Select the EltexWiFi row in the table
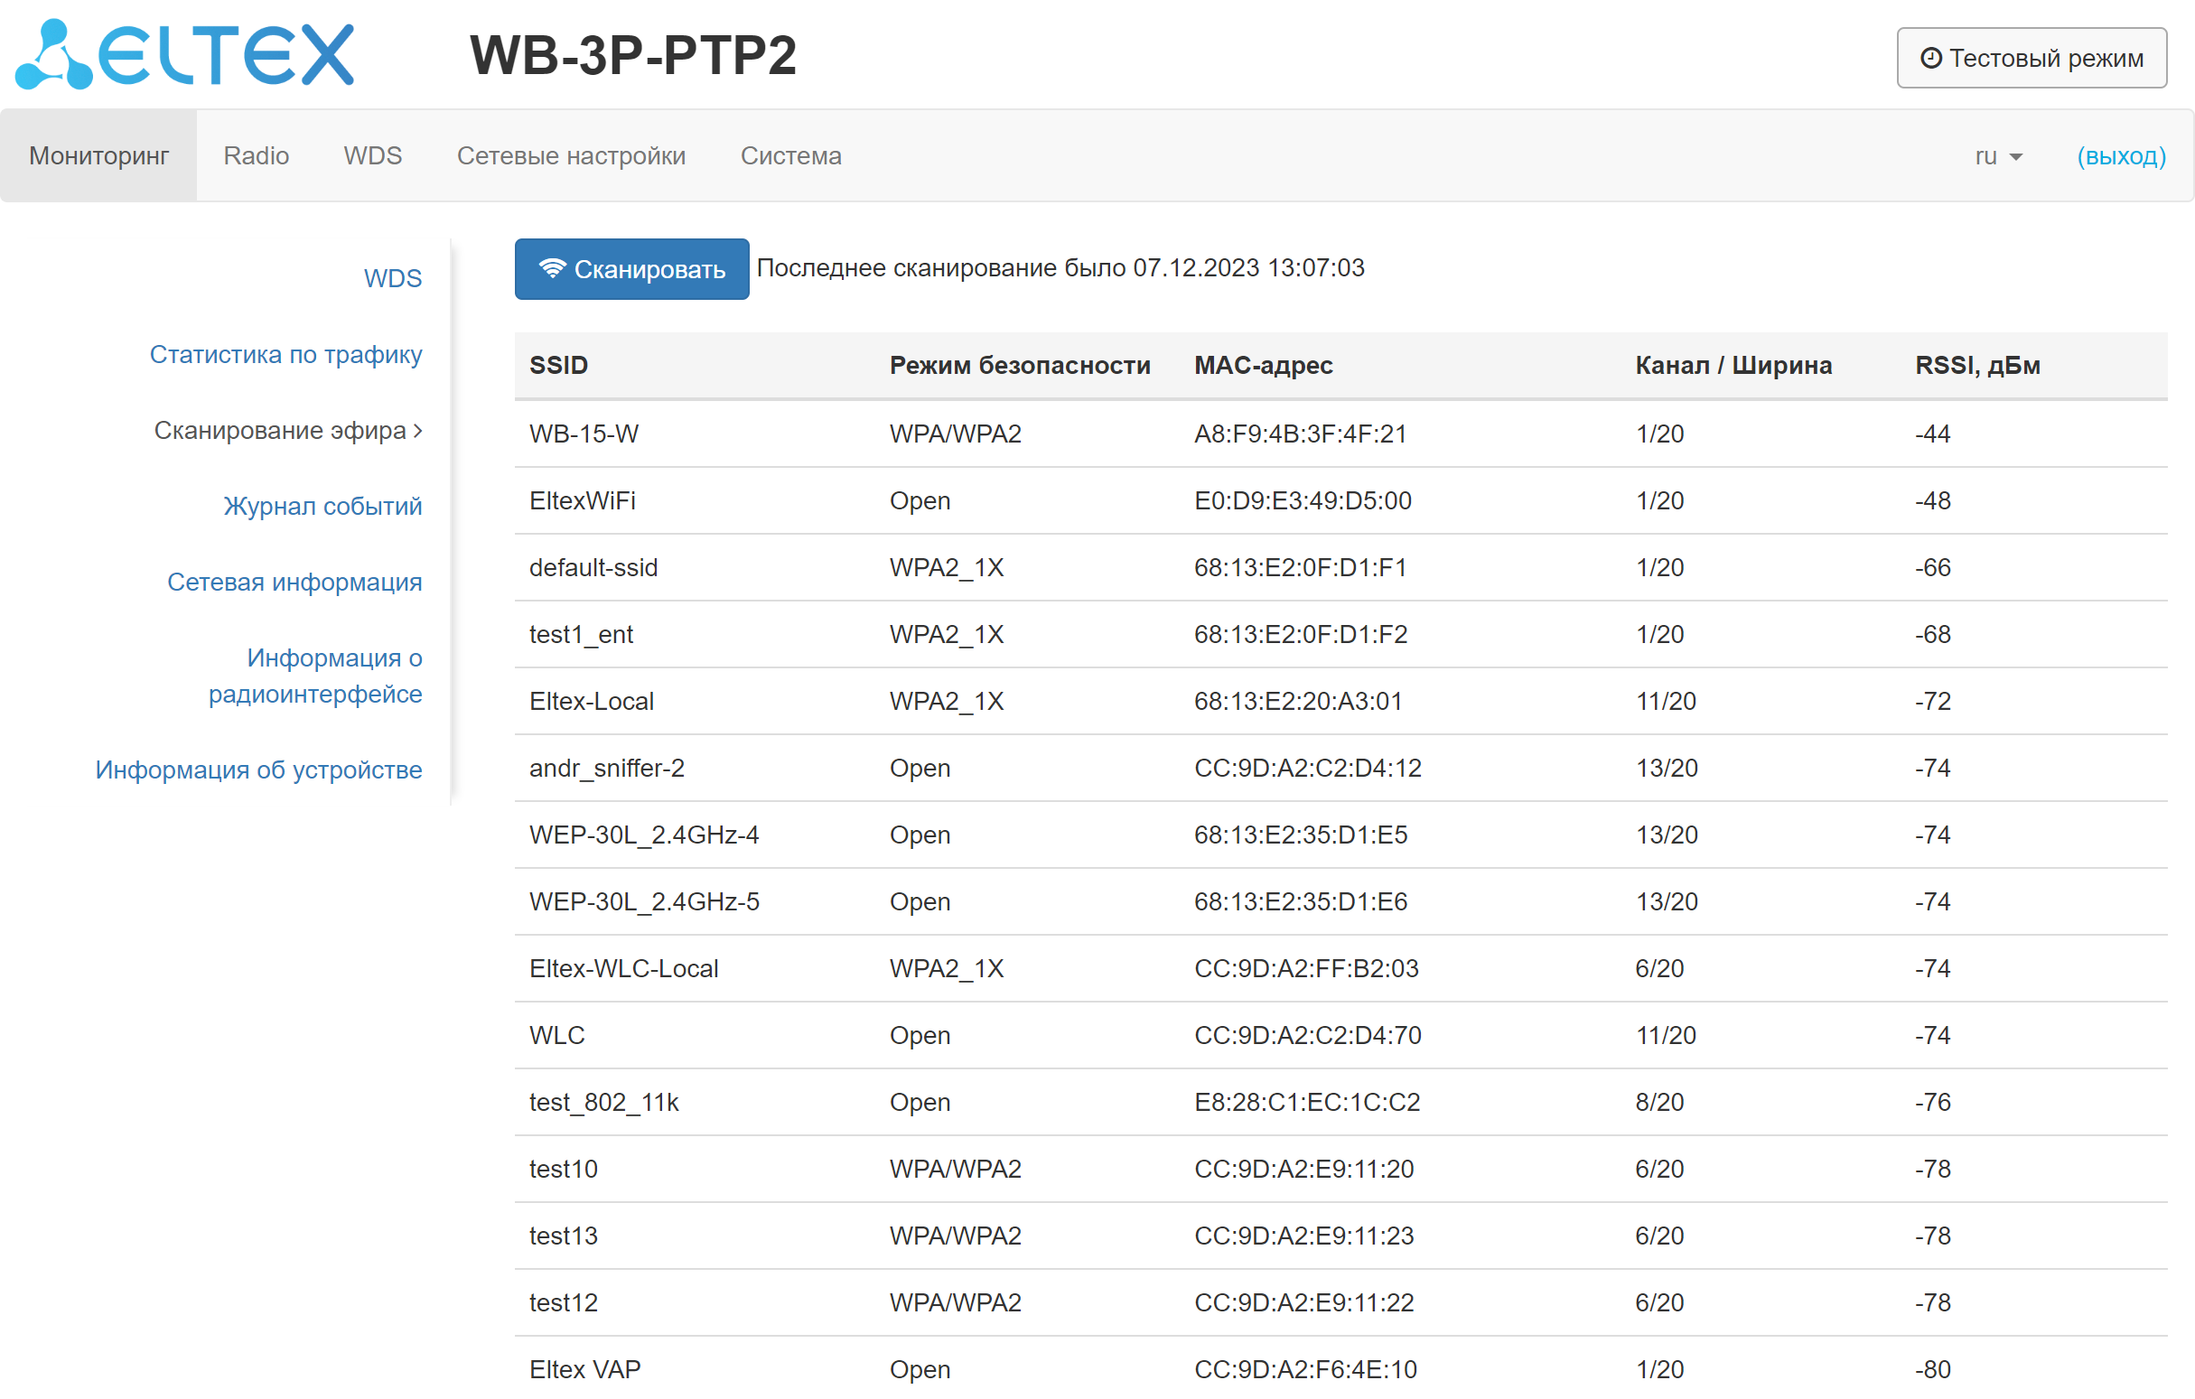Viewport: 2195px width, 1399px height. click(x=583, y=500)
